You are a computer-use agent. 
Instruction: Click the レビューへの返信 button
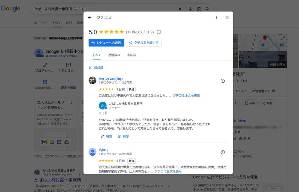point(106,43)
